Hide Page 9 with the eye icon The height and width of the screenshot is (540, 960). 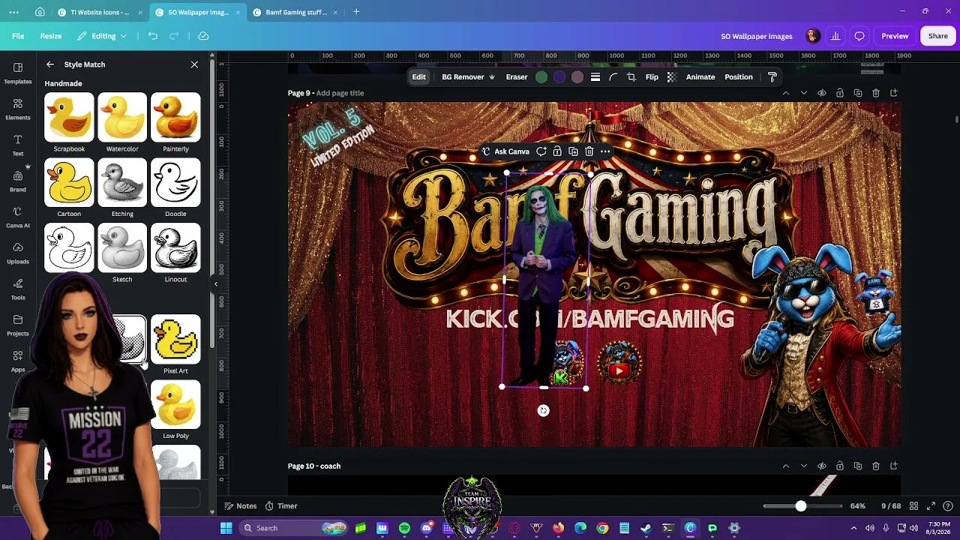click(x=821, y=93)
